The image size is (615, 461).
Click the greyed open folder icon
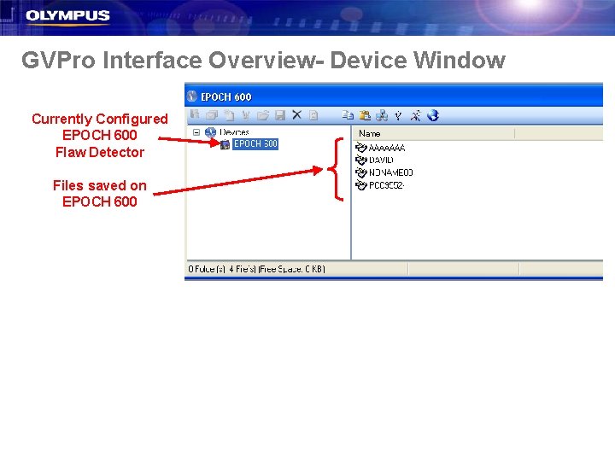(263, 115)
